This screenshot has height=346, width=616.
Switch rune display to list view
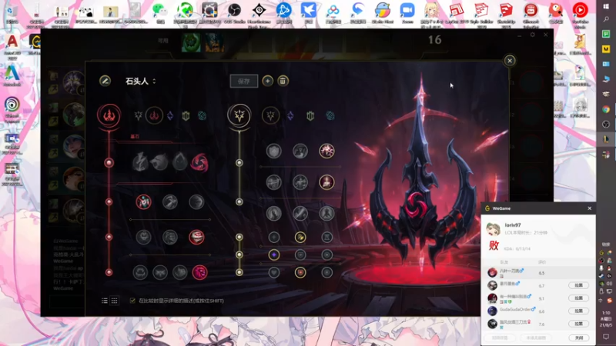point(105,301)
